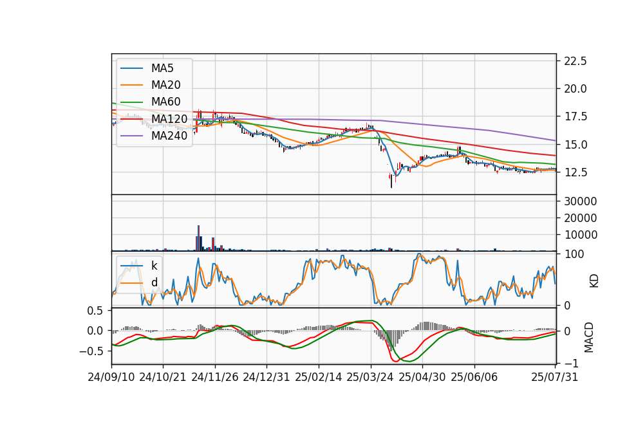The height and width of the screenshot is (444, 618).
Task: Click the 25/07/31 date axis label
Action: tap(554, 377)
